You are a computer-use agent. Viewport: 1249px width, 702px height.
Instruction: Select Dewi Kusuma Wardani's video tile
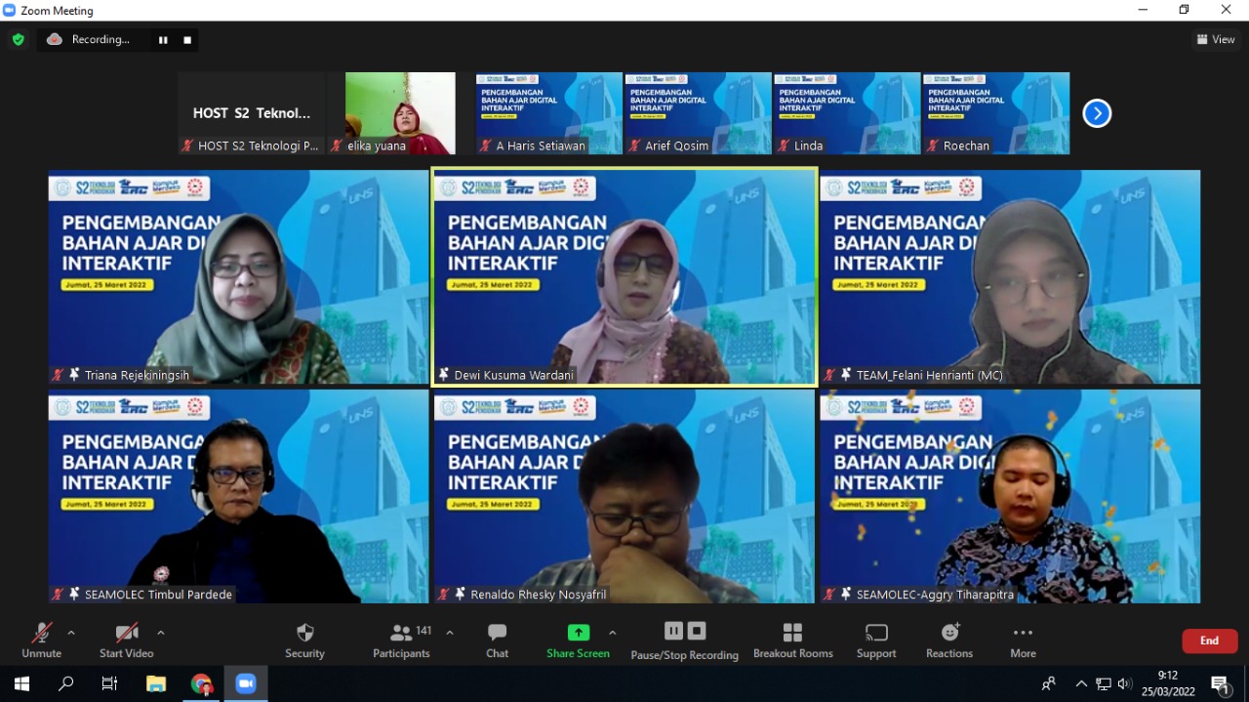click(x=624, y=277)
